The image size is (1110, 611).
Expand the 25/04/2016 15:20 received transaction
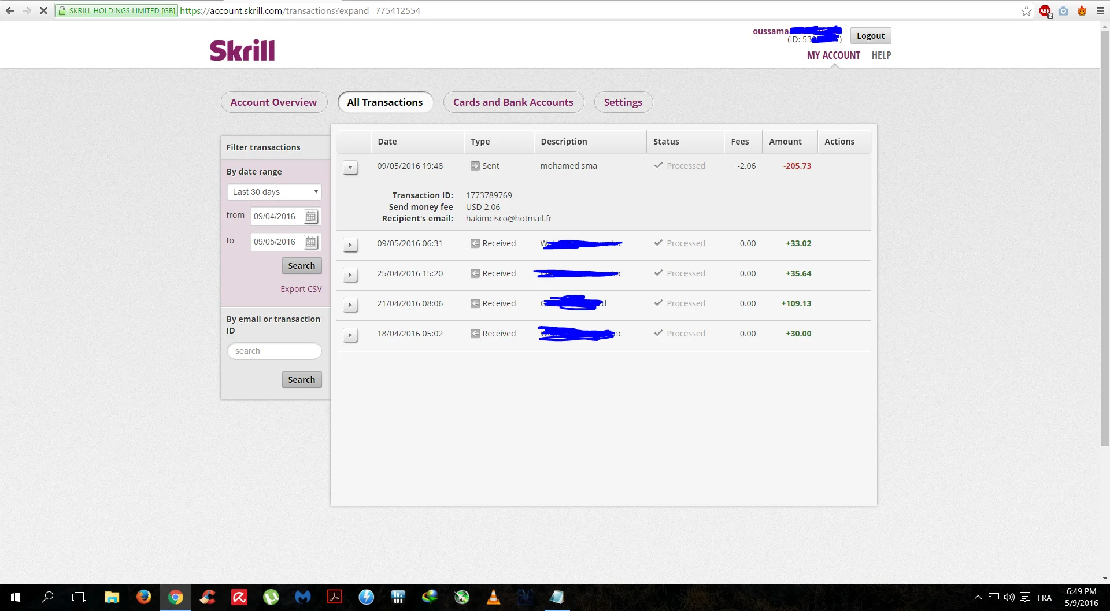pos(350,275)
